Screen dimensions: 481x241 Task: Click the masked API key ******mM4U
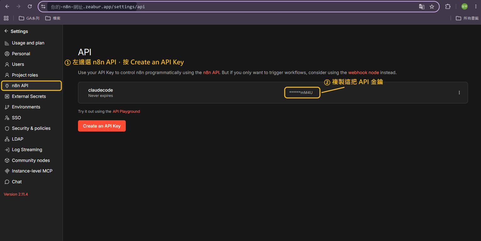[301, 93]
